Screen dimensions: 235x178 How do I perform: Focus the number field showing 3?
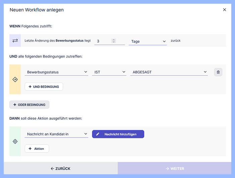tap(109, 41)
